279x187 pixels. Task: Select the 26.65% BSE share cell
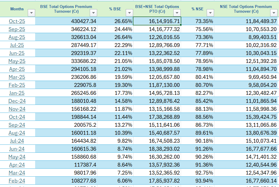[115, 21]
